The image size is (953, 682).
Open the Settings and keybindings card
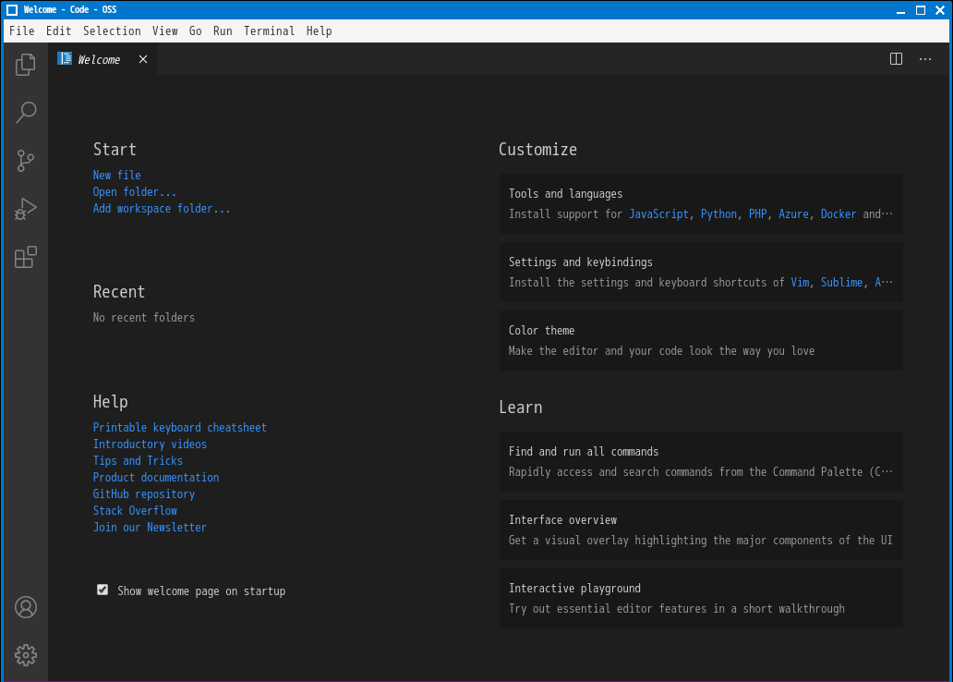[x=701, y=272]
